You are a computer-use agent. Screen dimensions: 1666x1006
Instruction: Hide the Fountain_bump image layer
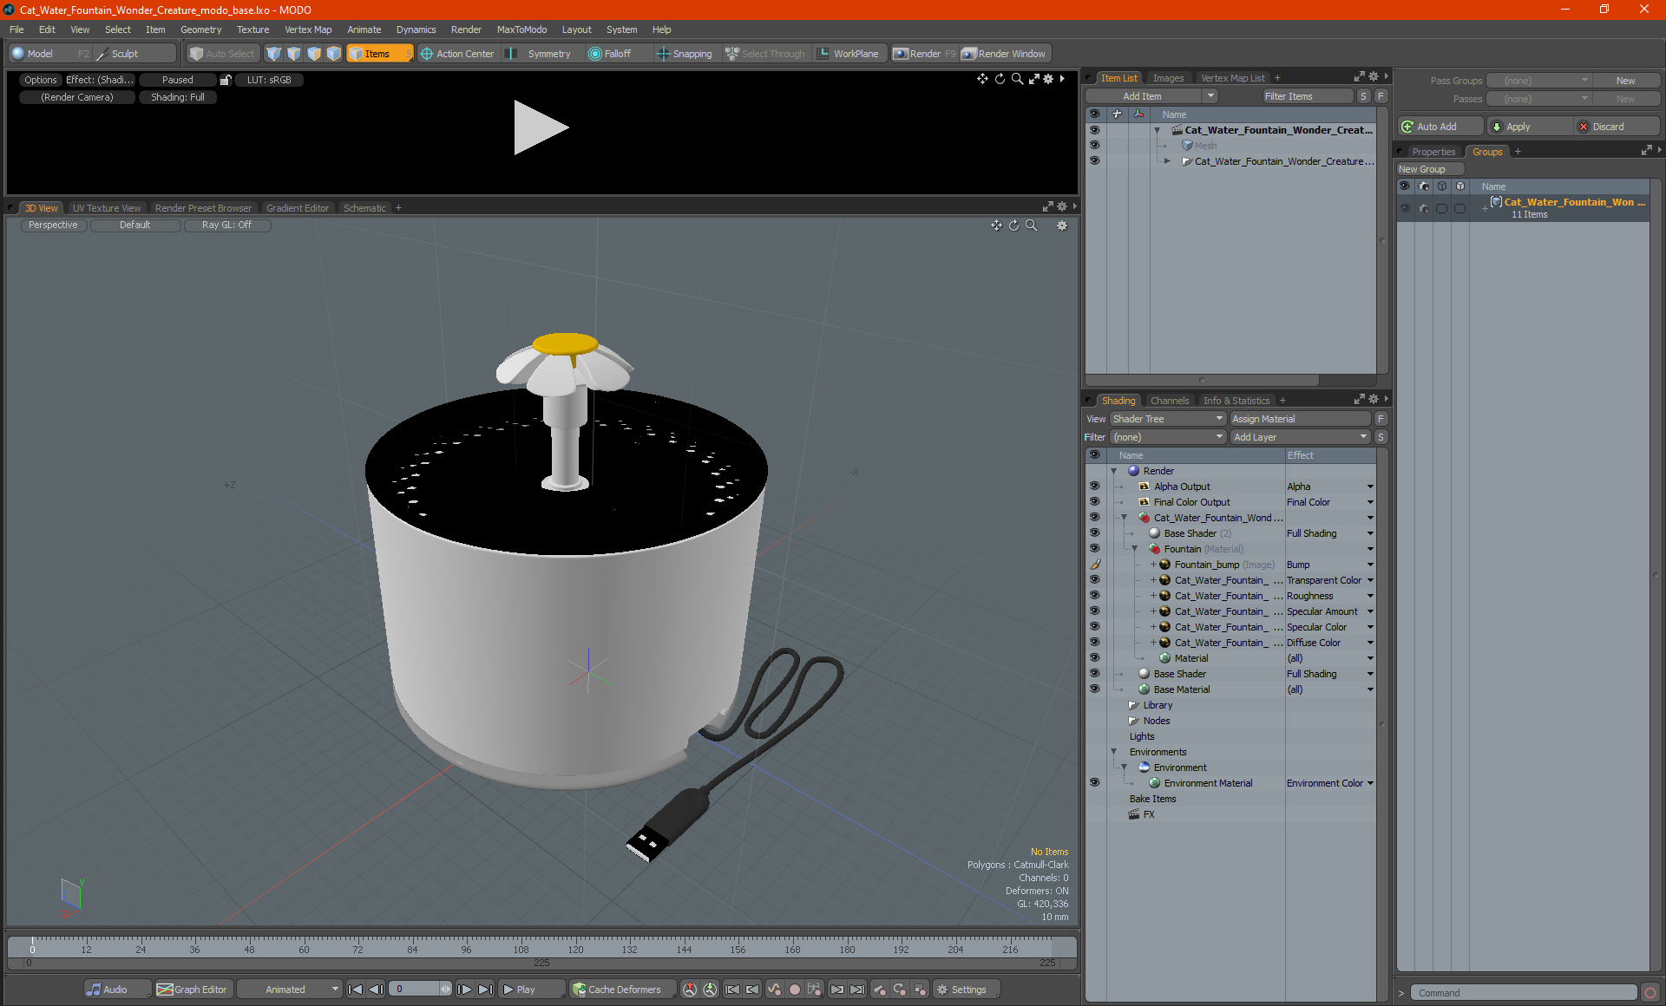1094,565
